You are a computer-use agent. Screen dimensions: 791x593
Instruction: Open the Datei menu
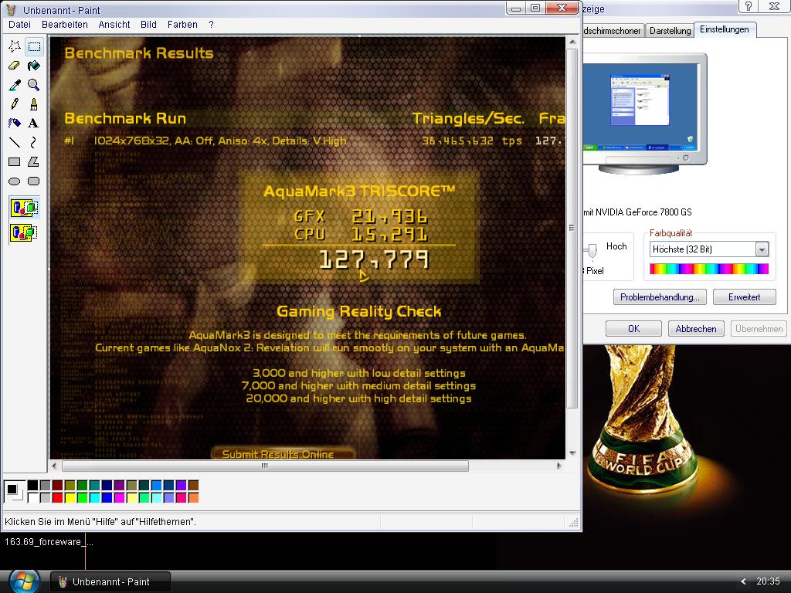19,25
